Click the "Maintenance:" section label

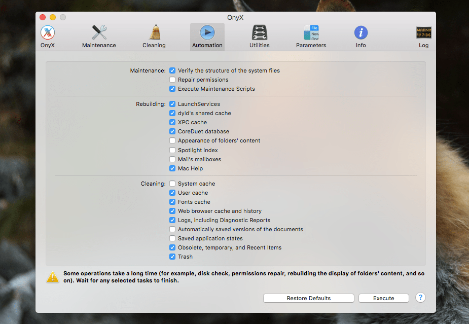(148, 70)
